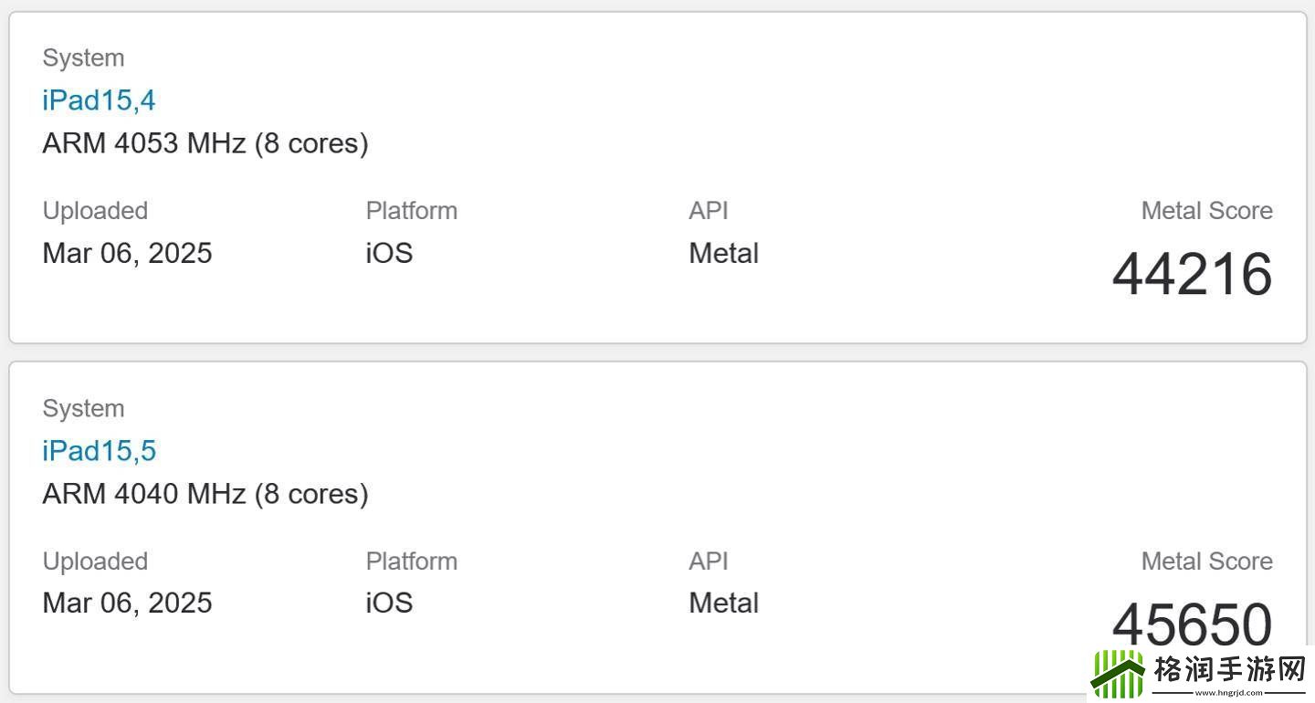Click Metal Score label in iPad15,4 card
This screenshot has height=703, width=1315.
point(1206,211)
